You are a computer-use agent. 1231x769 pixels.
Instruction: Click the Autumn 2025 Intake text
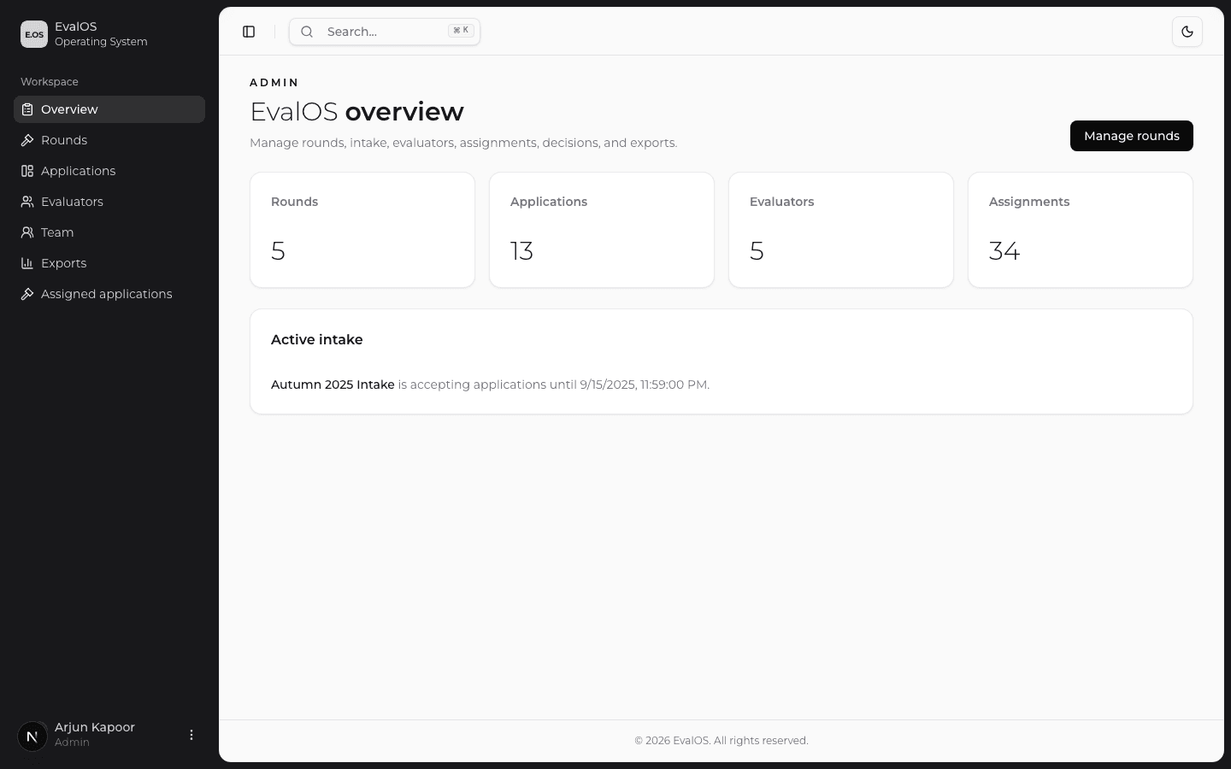click(x=333, y=384)
